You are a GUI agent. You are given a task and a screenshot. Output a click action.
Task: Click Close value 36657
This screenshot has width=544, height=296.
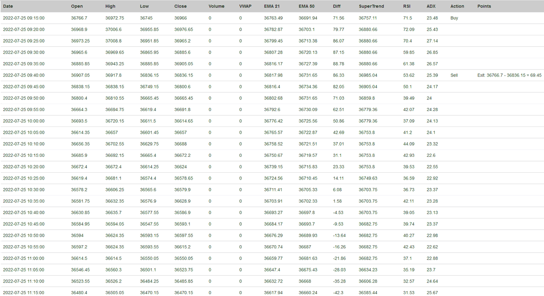tap(180, 132)
